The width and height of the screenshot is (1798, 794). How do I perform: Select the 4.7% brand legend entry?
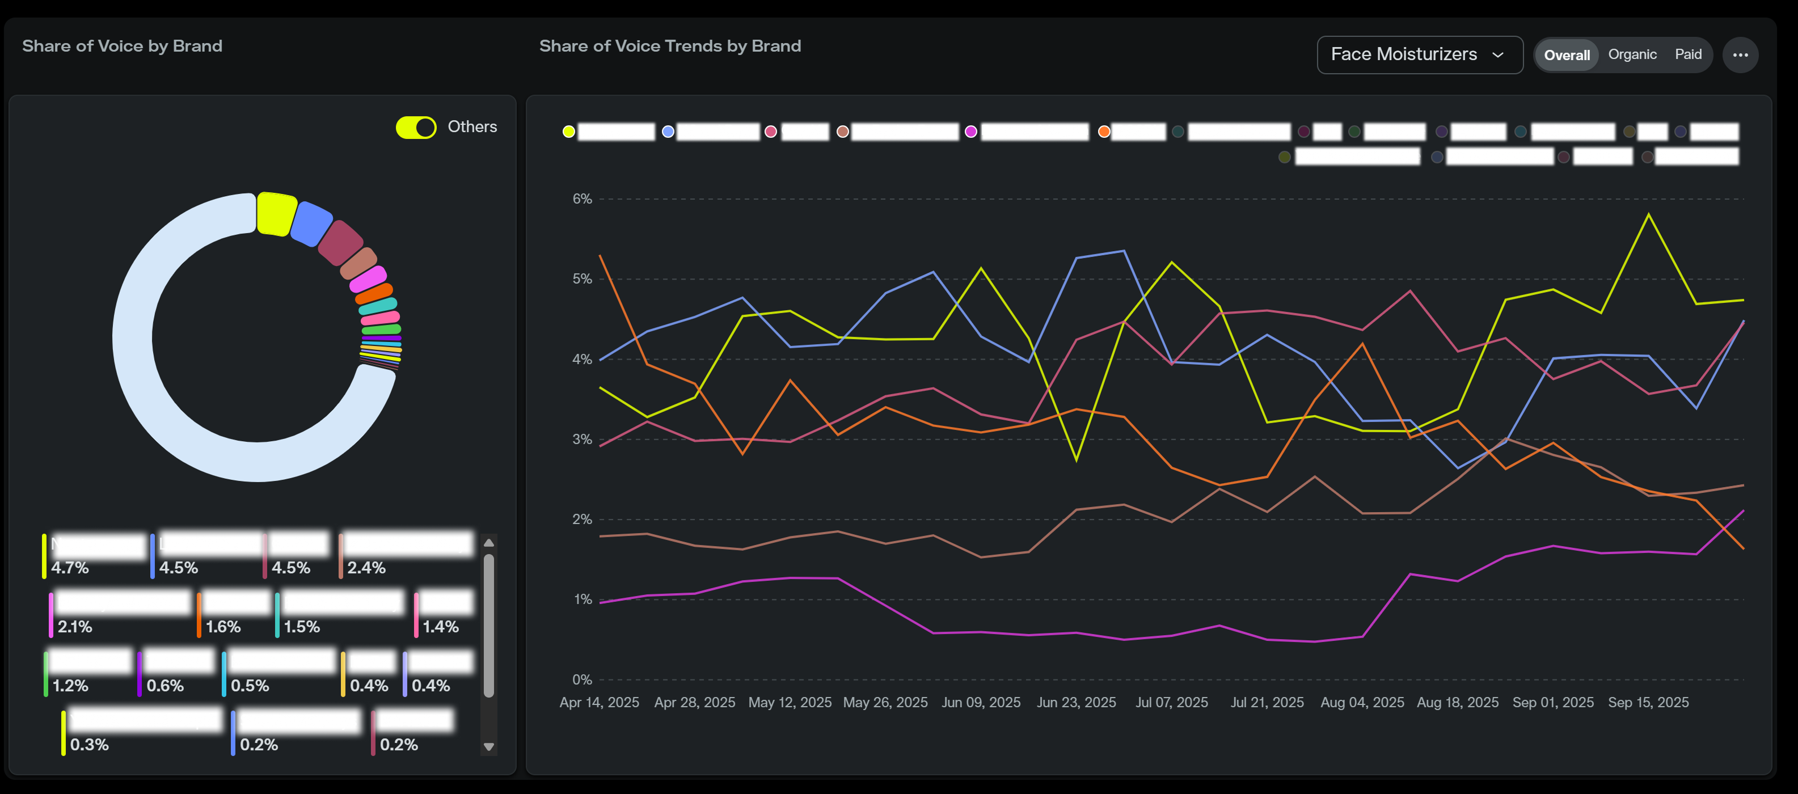pos(94,556)
